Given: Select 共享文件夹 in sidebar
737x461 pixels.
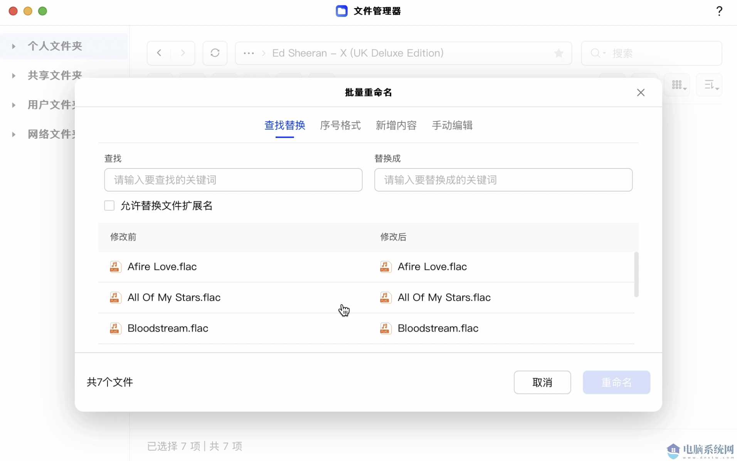Looking at the screenshot, I should [55, 76].
